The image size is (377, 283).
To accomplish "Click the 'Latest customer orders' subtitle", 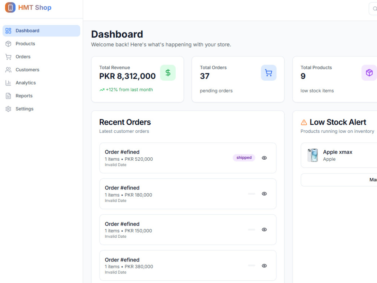I will 124,131.
